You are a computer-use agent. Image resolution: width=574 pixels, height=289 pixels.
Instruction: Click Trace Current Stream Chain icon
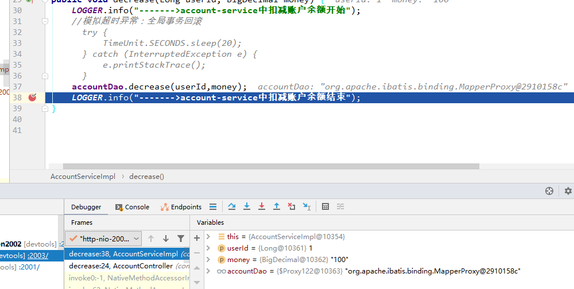[340, 206]
